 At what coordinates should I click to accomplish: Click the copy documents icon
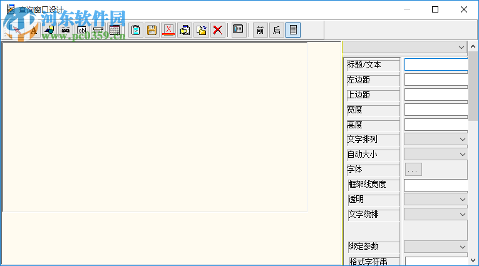click(185, 30)
